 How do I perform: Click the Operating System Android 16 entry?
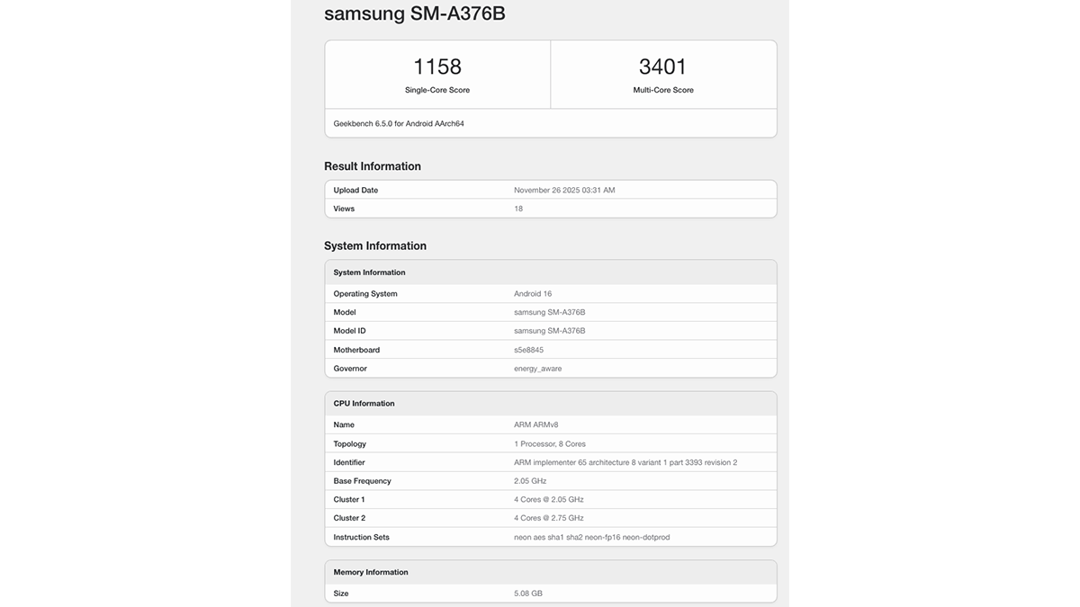click(x=534, y=293)
